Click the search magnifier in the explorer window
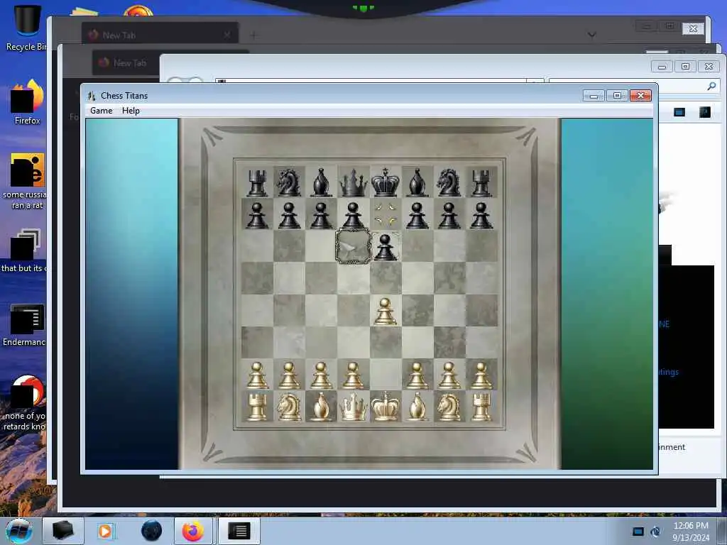The height and width of the screenshot is (545, 727). point(711,86)
